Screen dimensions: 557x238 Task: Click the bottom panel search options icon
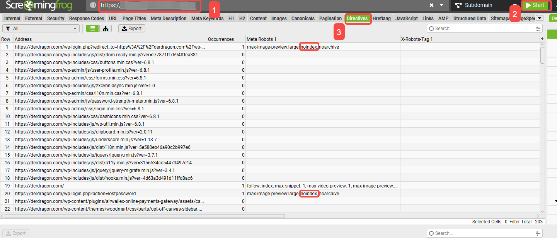click(x=538, y=233)
